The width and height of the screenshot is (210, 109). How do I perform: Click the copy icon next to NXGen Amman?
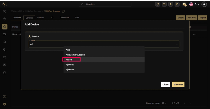63,11
